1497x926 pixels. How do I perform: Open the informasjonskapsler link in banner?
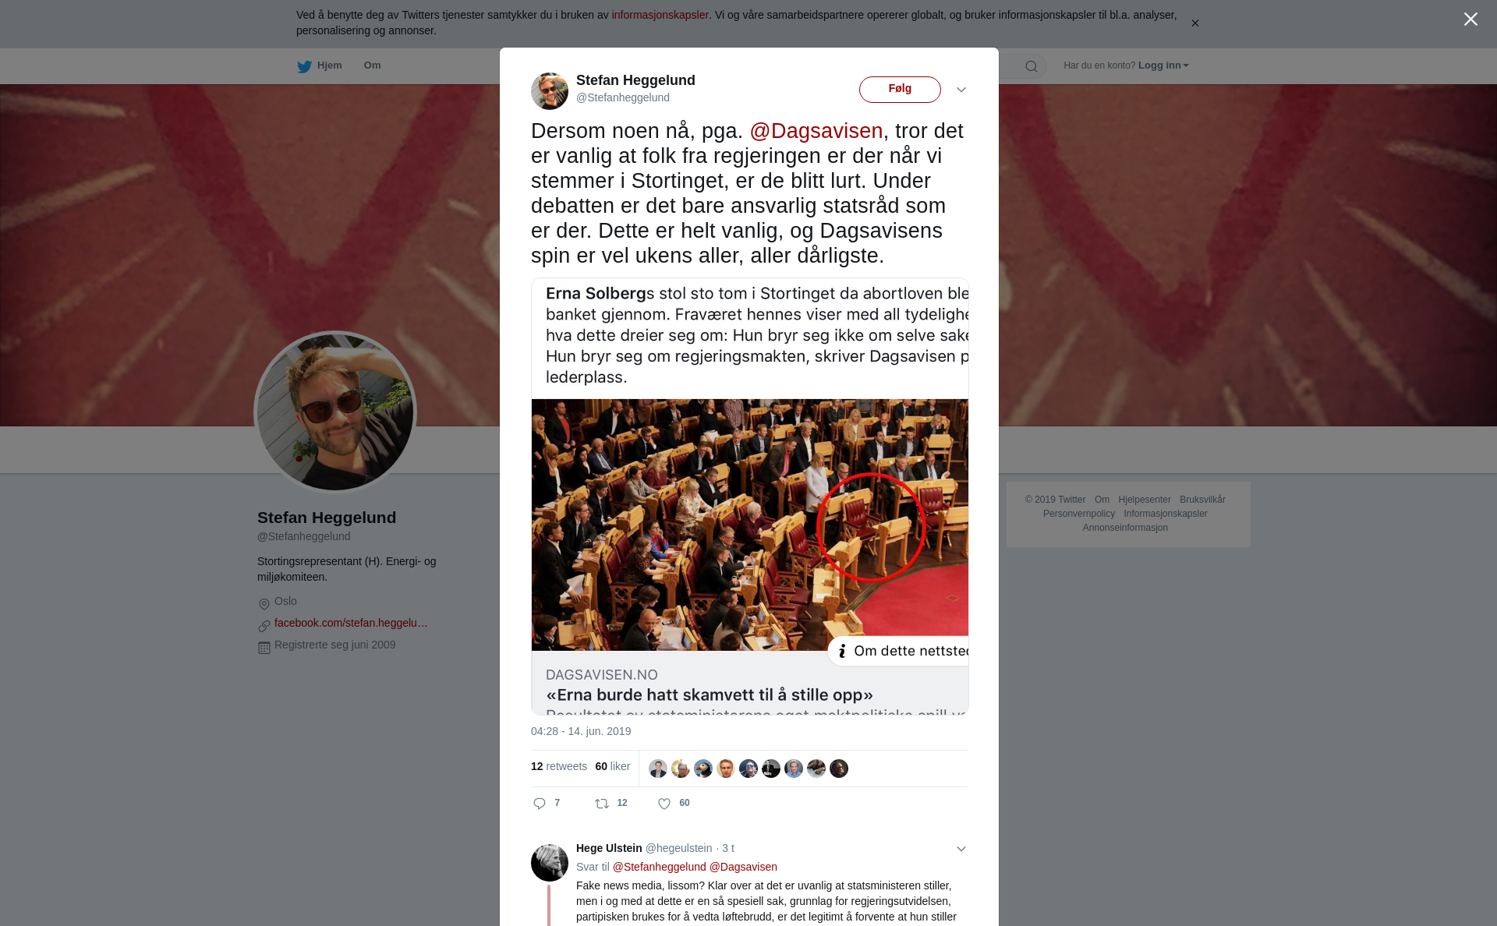pos(660,15)
